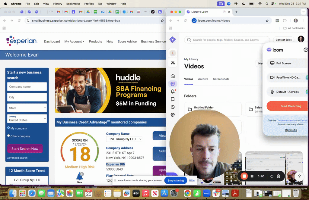This screenshot has height=200, width=309.
Task: Open the Default AirPods microphone selector
Action: pyautogui.click(x=287, y=92)
